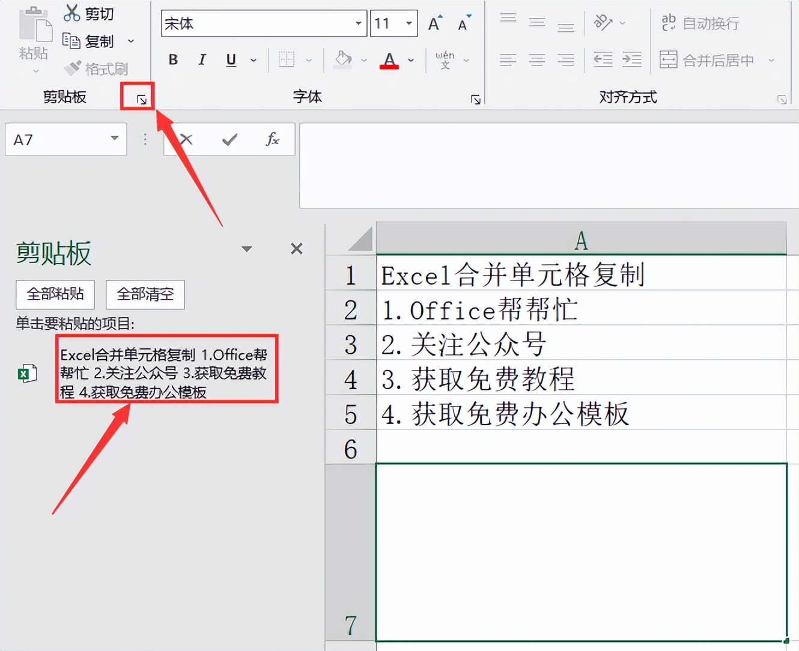Select cell "1.Office帮帮忙"

(x=582, y=308)
